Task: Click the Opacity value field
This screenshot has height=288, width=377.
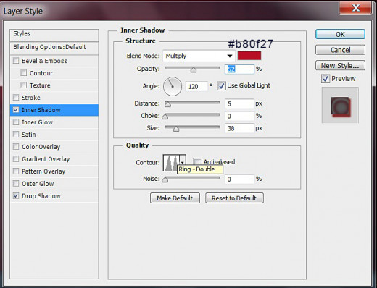Action: 239,69
